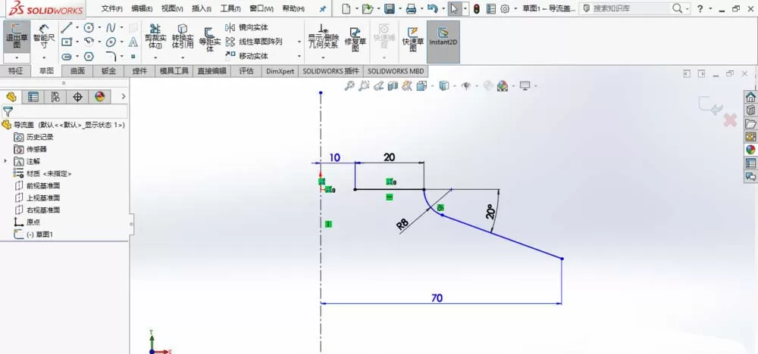The width and height of the screenshot is (758, 354).
Task: Click 快速草图 rapid sketch tool
Action: click(x=413, y=39)
